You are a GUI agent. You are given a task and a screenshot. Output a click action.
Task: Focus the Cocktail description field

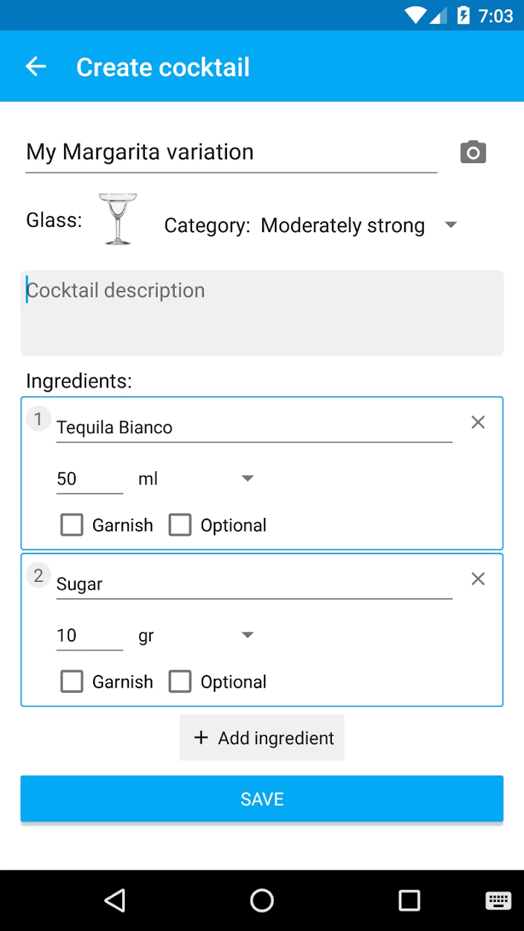(262, 313)
